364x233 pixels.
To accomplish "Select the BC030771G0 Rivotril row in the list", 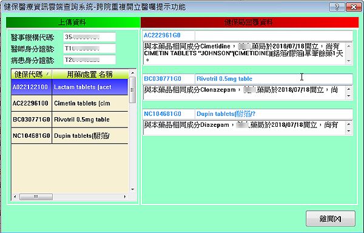I will 70,120.
